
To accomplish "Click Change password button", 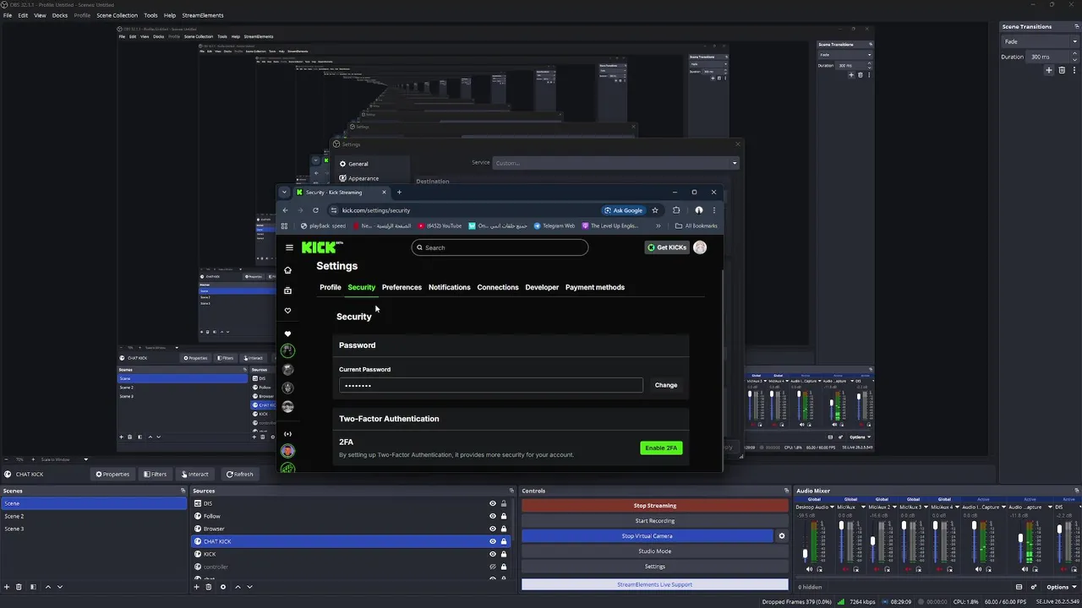I will (x=666, y=385).
